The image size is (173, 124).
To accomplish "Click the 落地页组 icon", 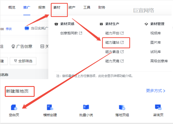I will [122, 107].
